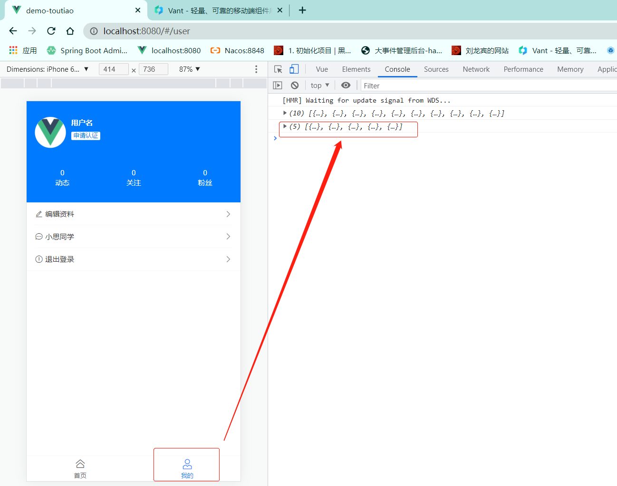617x486 pixels.
Task: Expand the (5) array log entry
Action: click(285, 126)
